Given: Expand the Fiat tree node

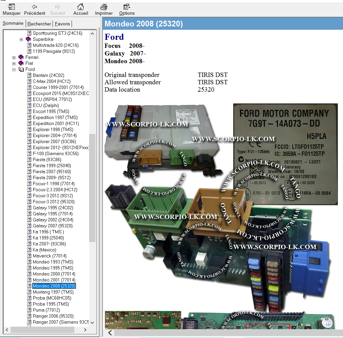Looking at the screenshot, I should [14, 64].
